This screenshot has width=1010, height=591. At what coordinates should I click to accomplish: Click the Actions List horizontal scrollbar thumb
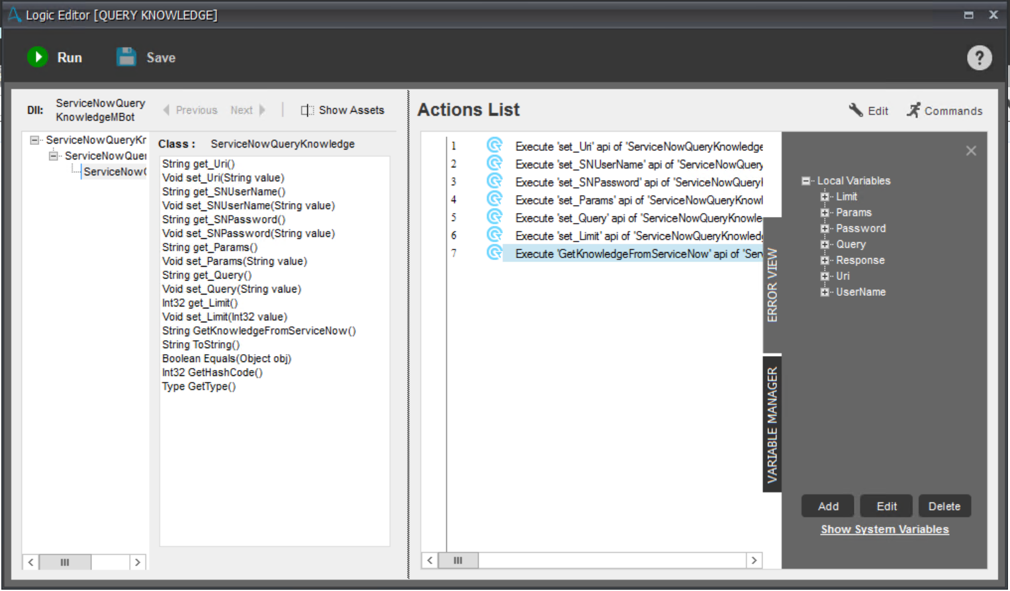pos(458,561)
